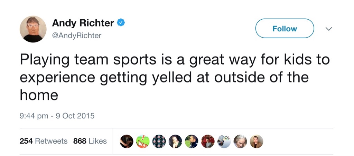Image resolution: width=354 pixels, height=156 pixels.
Task: Open the first liker's dark avatar
Action: pyautogui.click(x=127, y=141)
